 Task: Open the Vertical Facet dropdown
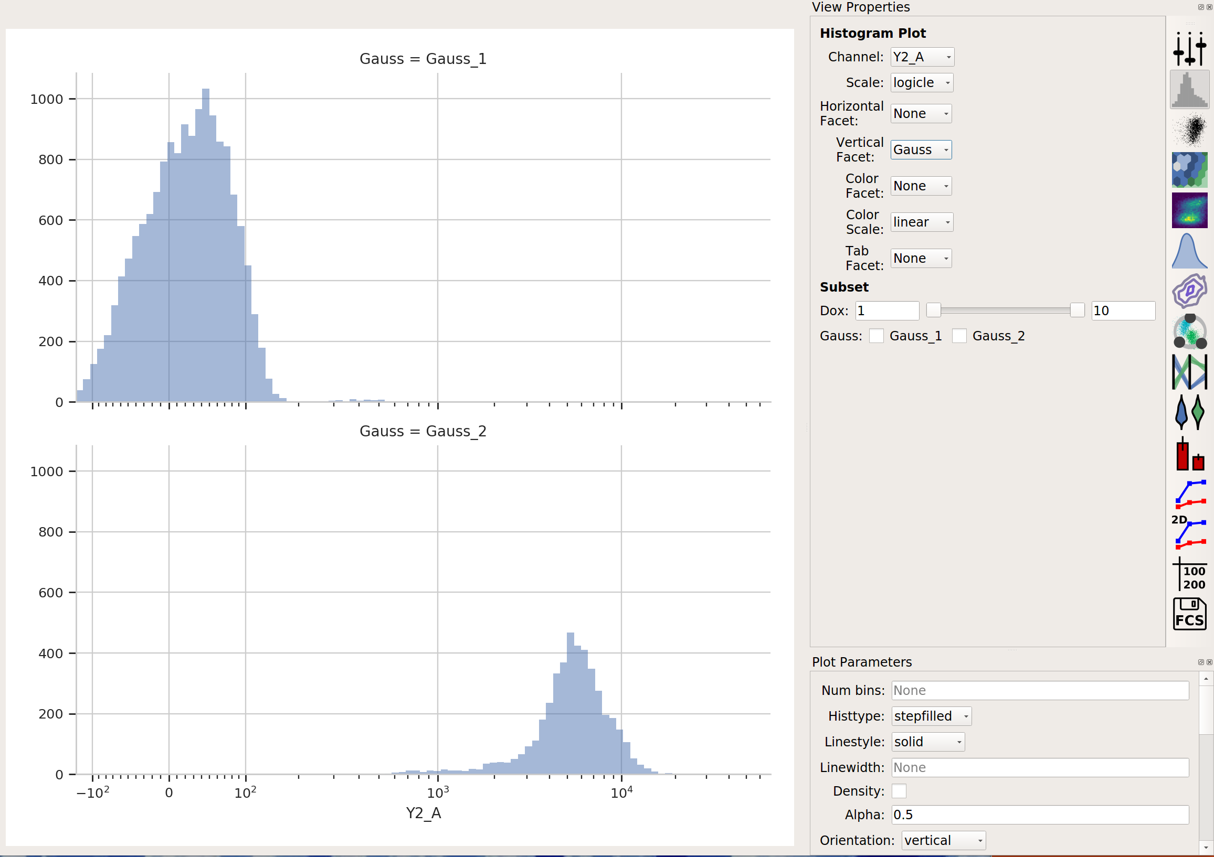pos(921,150)
